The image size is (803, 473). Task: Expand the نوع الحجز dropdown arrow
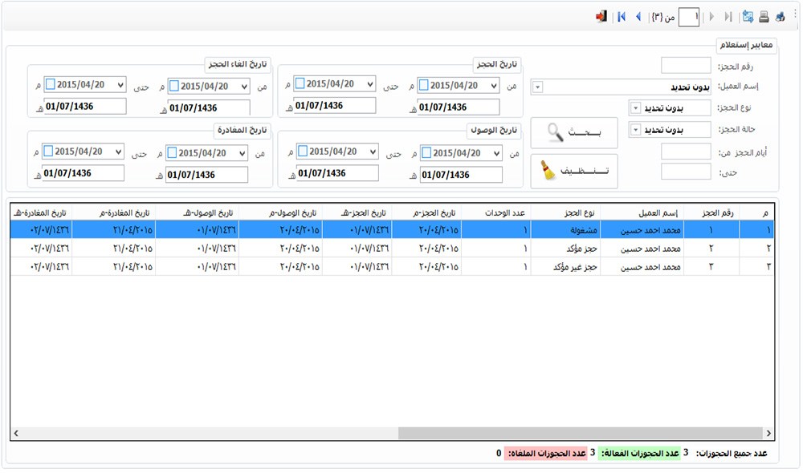click(635, 108)
